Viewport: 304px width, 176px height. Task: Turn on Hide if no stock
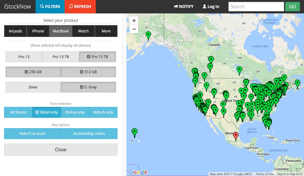(32, 133)
